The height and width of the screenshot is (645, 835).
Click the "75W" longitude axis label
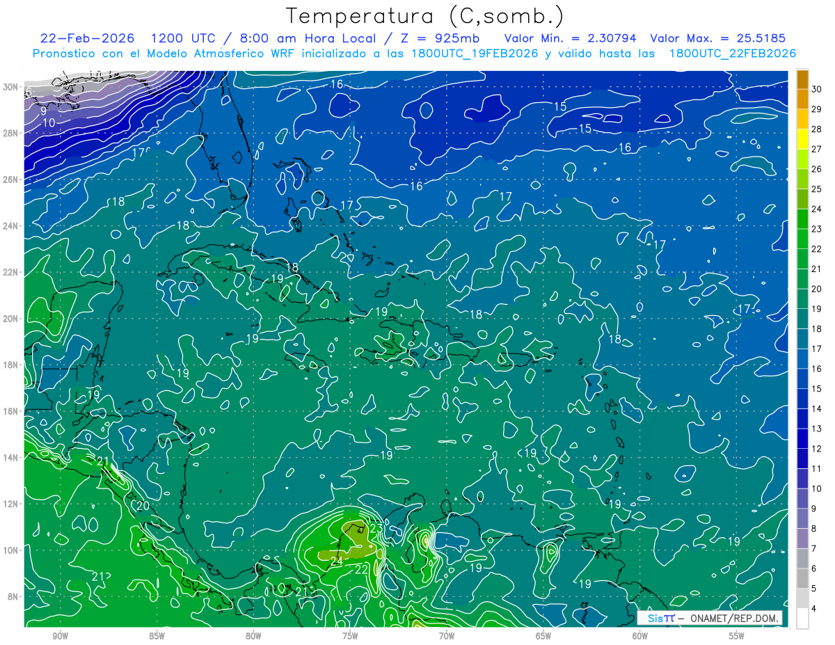point(350,636)
